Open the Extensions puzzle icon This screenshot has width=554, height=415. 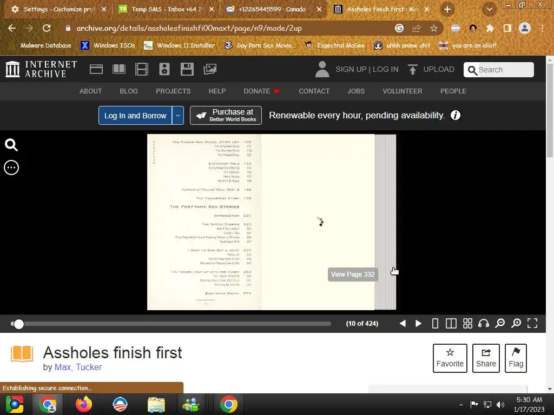(x=490, y=28)
